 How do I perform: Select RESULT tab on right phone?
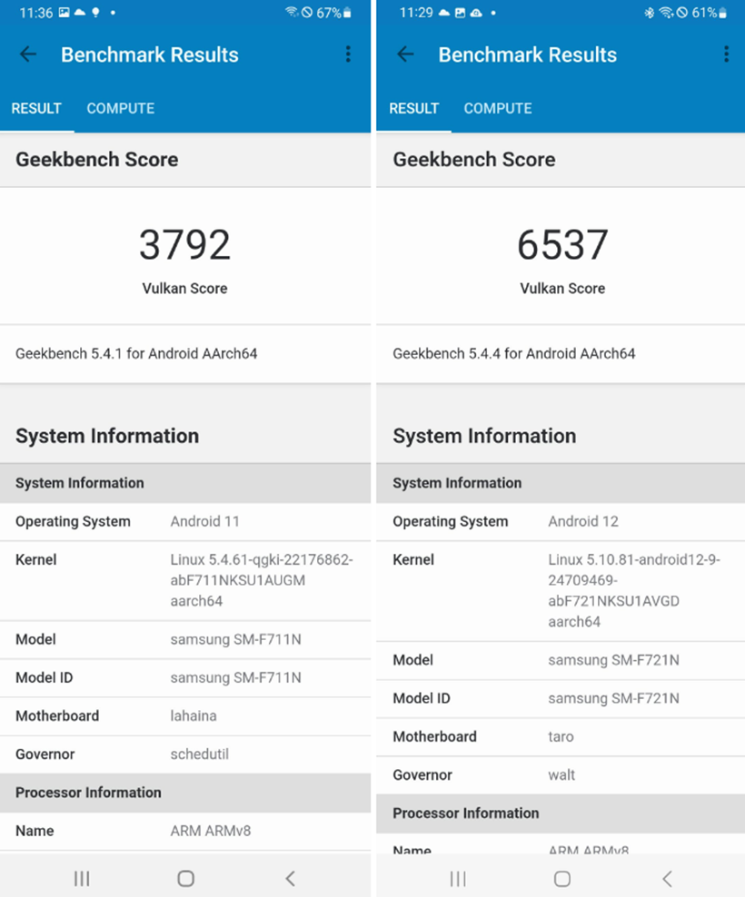coord(414,108)
